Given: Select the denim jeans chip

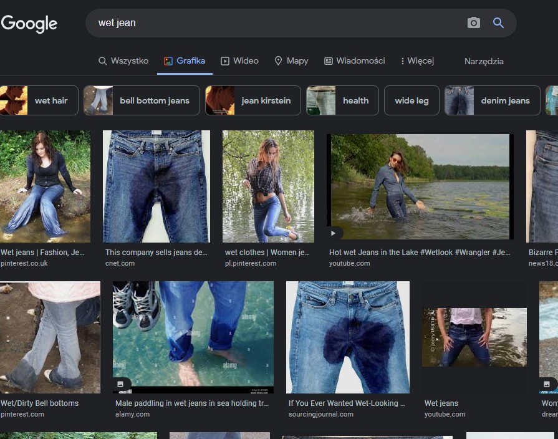Looking at the screenshot, I should point(492,100).
